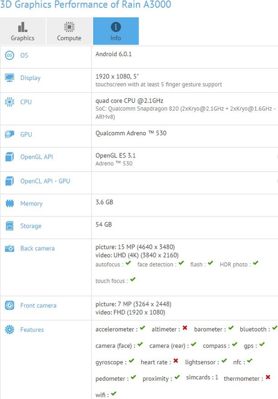Click the altimeter red cross mark

(x=185, y=328)
